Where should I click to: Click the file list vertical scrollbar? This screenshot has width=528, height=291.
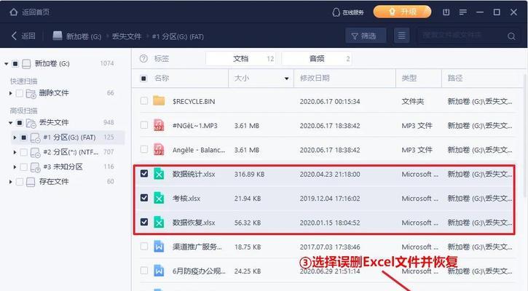click(x=525, y=135)
